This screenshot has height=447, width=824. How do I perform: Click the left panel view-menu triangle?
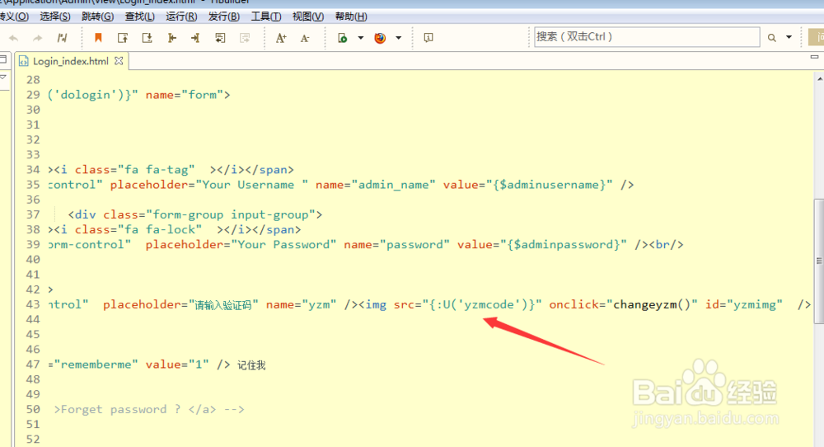click(3, 78)
